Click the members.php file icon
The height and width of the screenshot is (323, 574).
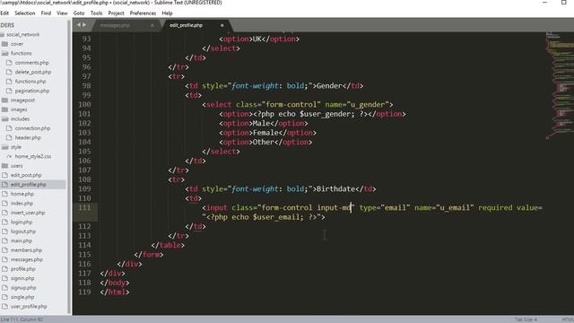[x=4, y=250]
